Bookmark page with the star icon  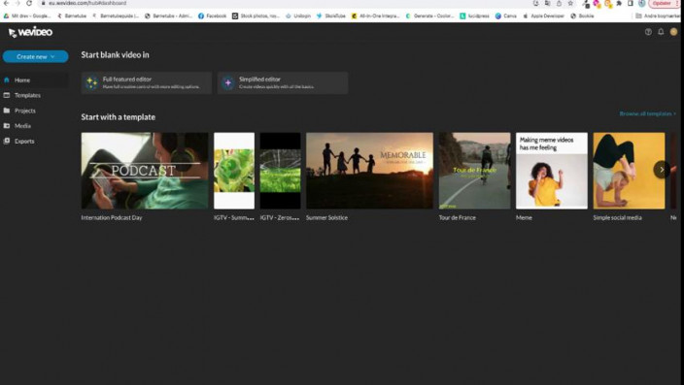(x=570, y=3)
